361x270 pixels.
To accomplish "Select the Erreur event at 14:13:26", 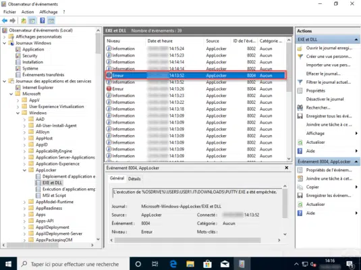I will point(196,88).
